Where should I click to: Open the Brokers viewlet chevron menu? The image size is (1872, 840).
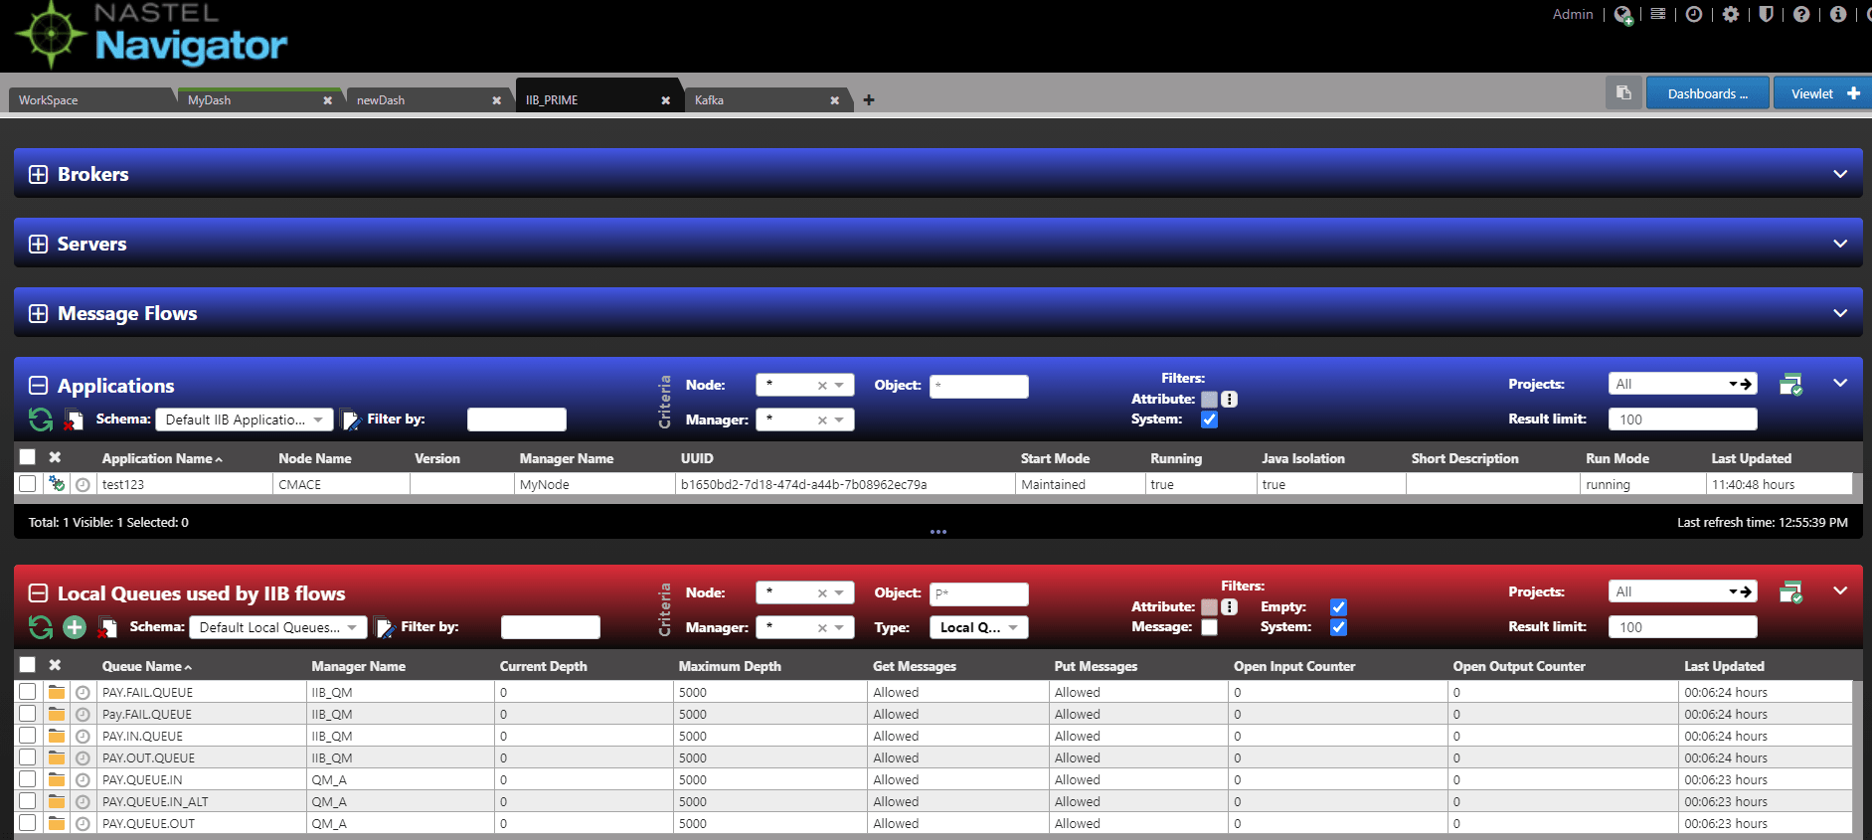(1840, 174)
